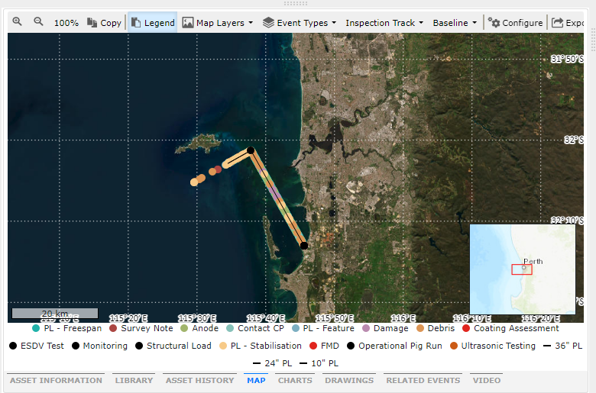This screenshot has height=393, width=596.
Task: Switch to the Asset Information tab
Action: click(x=56, y=380)
